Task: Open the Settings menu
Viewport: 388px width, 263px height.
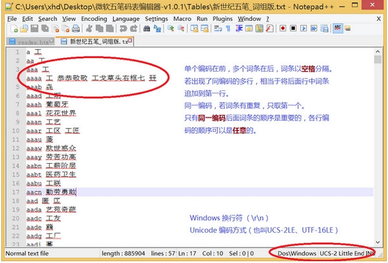Action: tap(156, 19)
